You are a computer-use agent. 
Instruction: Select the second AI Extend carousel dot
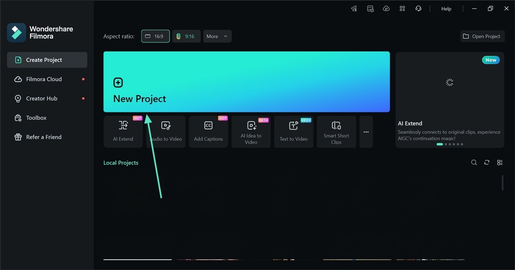(x=445, y=144)
